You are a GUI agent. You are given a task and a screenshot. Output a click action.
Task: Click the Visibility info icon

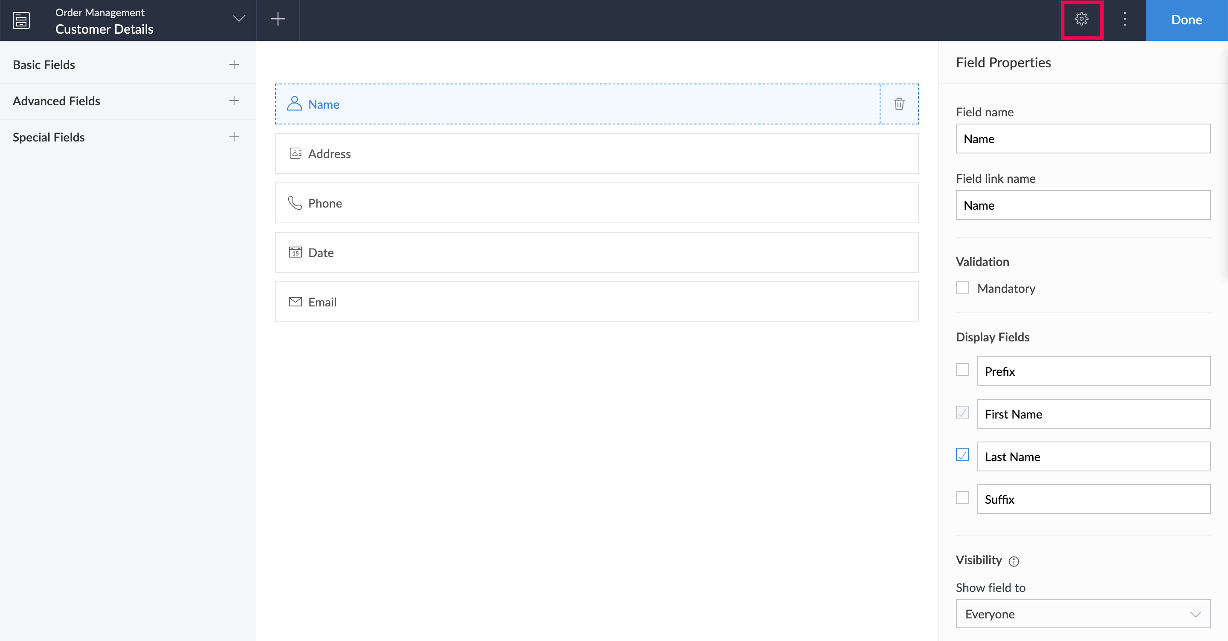(x=1014, y=561)
